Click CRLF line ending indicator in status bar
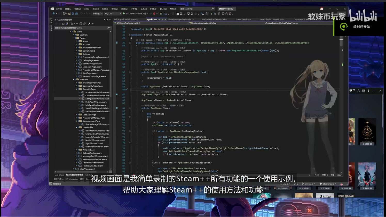The width and height of the screenshot is (386, 217). [339, 175]
